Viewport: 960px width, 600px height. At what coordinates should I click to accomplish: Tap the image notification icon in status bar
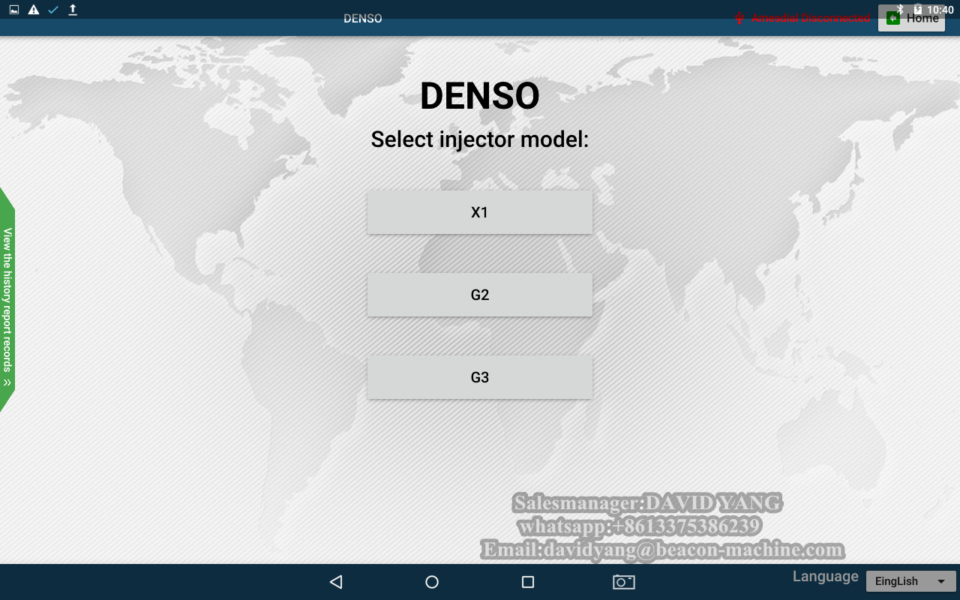(x=14, y=10)
